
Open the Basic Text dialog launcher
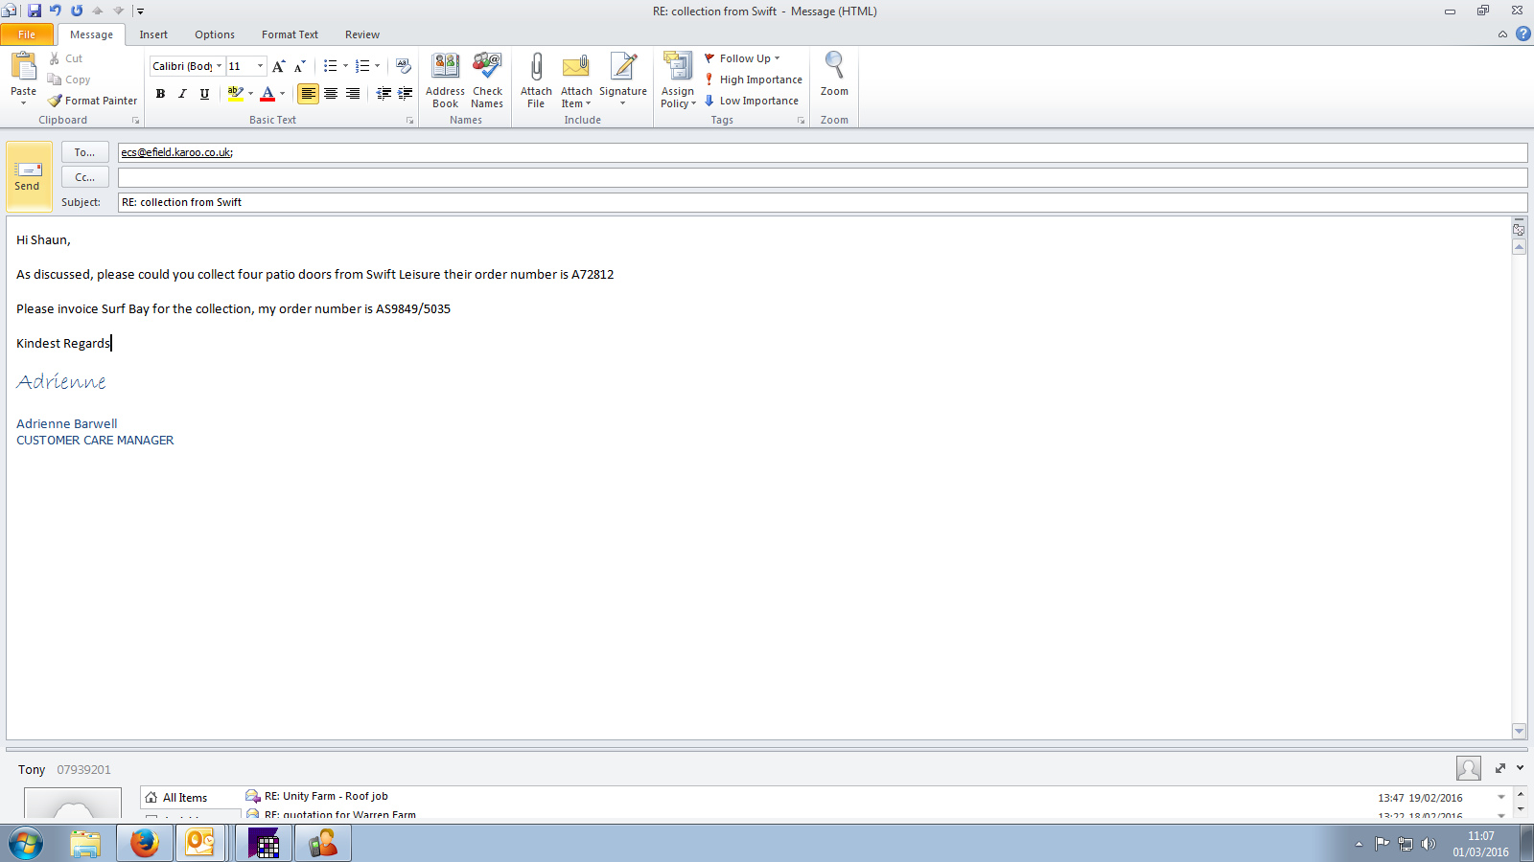point(410,121)
